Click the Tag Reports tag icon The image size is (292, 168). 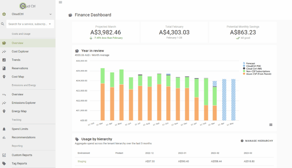tap(4, 163)
